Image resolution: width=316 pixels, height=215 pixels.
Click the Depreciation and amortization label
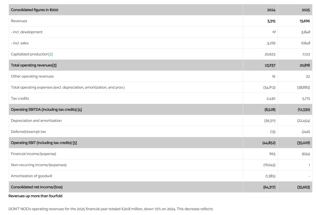click(36, 121)
